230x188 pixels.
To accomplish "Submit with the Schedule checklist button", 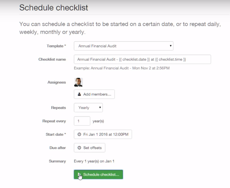I will coord(101,174).
